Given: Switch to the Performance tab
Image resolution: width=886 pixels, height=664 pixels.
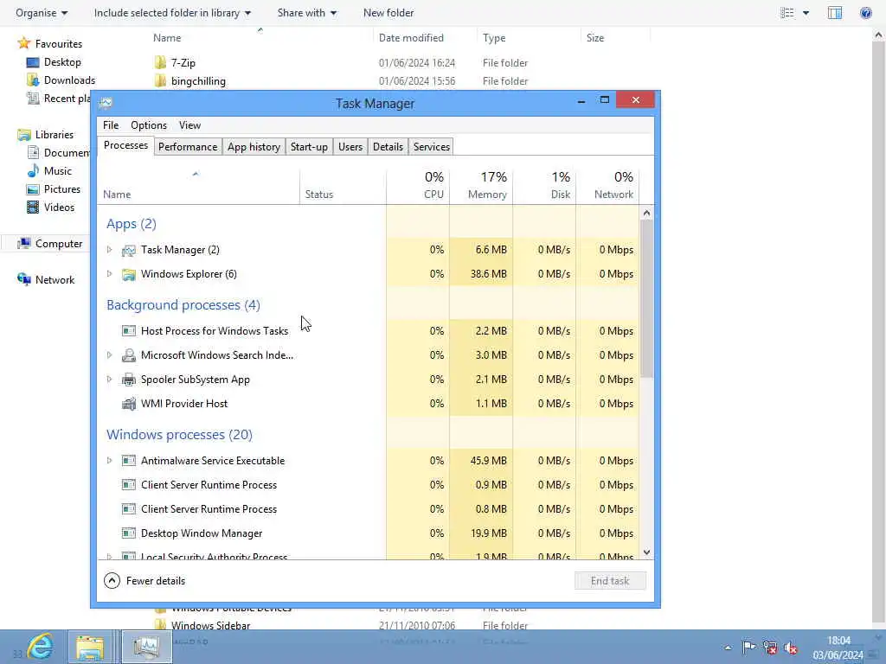Looking at the screenshot, I should (188, 147).
